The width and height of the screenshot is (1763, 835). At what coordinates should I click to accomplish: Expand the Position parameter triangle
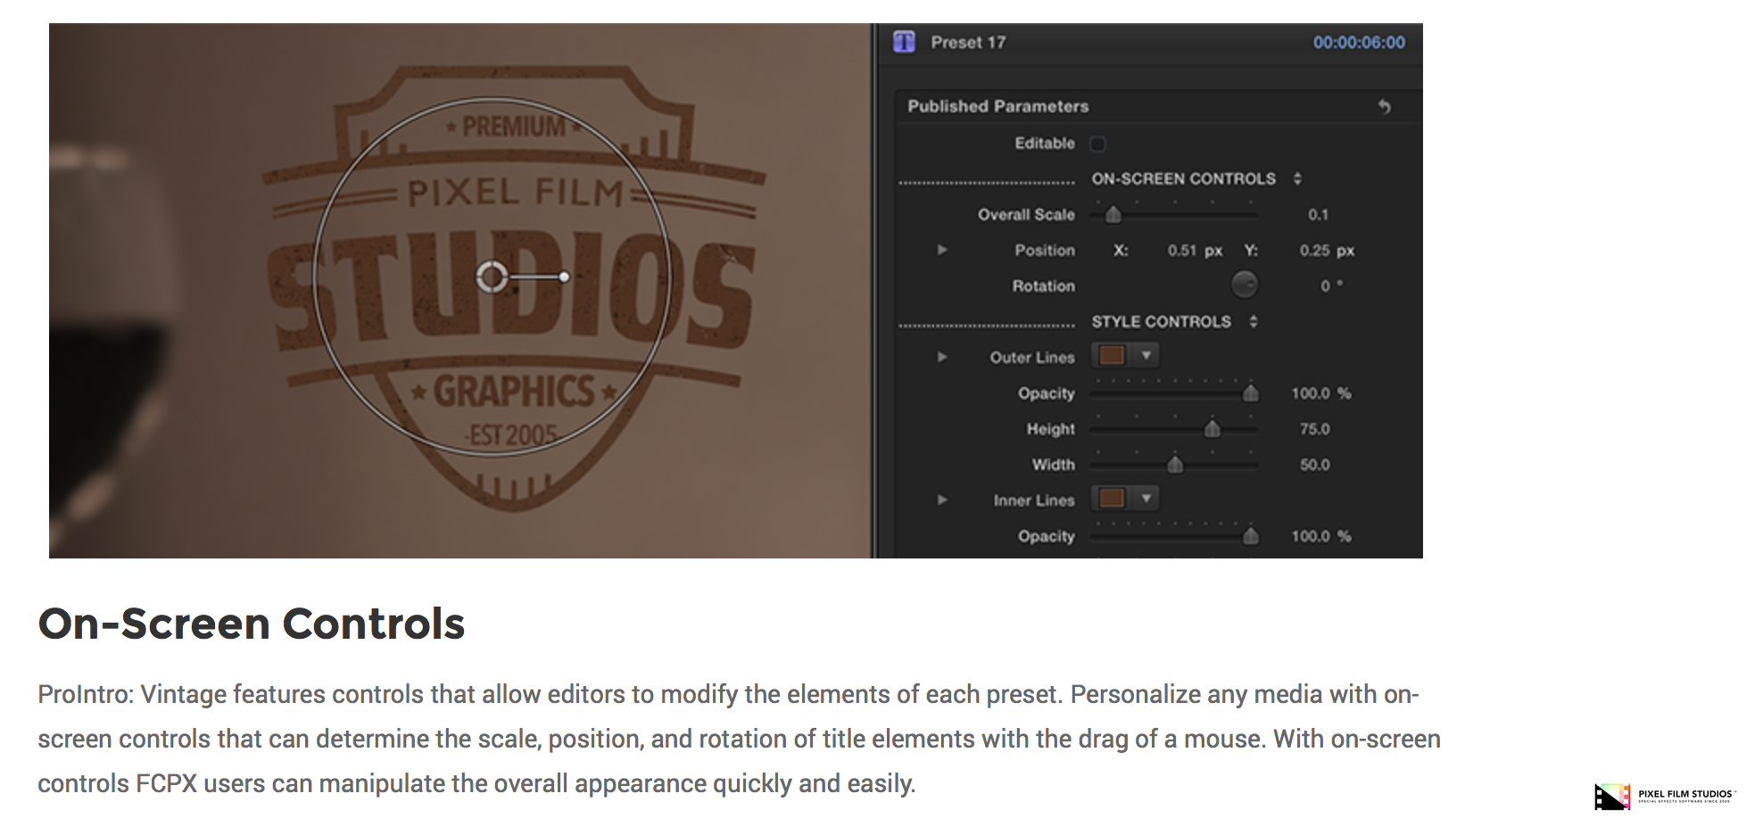point(941,251)
